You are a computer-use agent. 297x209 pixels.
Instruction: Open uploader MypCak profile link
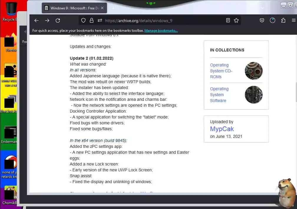[x=222, y=129]
